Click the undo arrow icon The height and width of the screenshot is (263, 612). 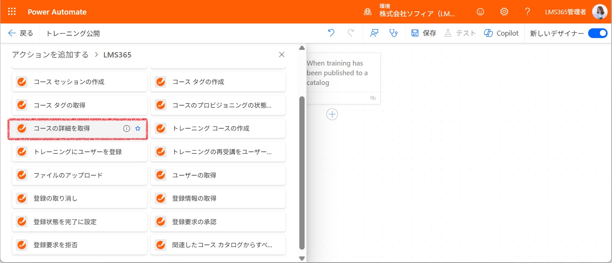[331, 33]
